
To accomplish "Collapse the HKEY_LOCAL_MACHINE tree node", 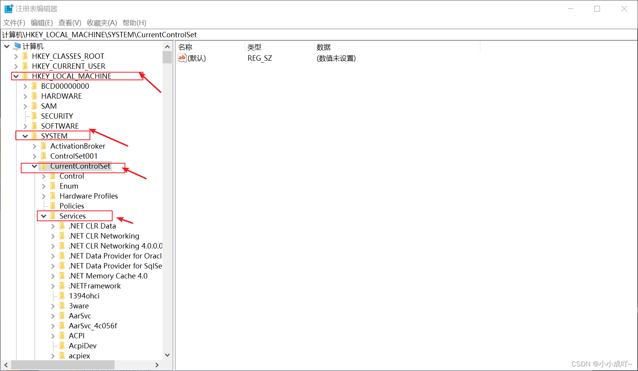I will 16,76.
